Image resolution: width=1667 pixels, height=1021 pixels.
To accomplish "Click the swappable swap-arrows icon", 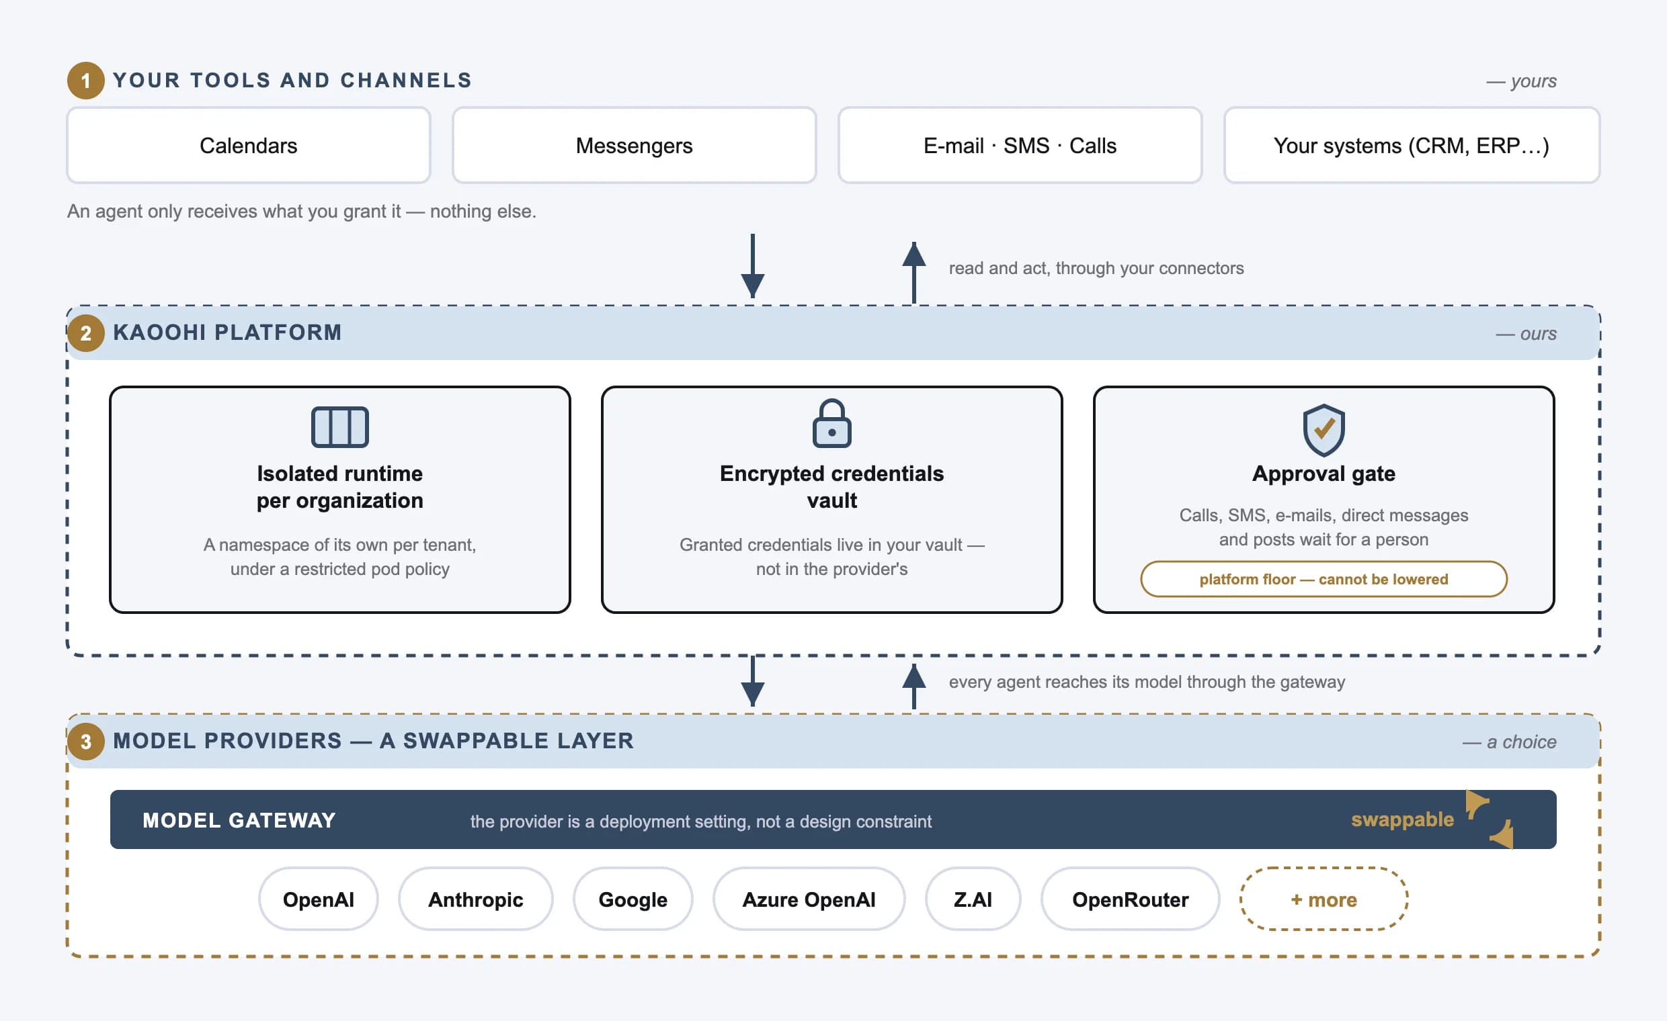I will tap(1490, 819).
